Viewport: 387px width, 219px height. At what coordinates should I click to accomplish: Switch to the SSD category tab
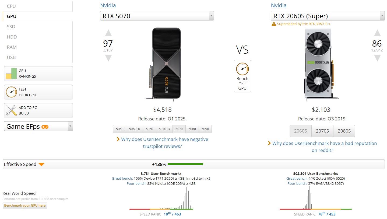[x=11, y=27]
